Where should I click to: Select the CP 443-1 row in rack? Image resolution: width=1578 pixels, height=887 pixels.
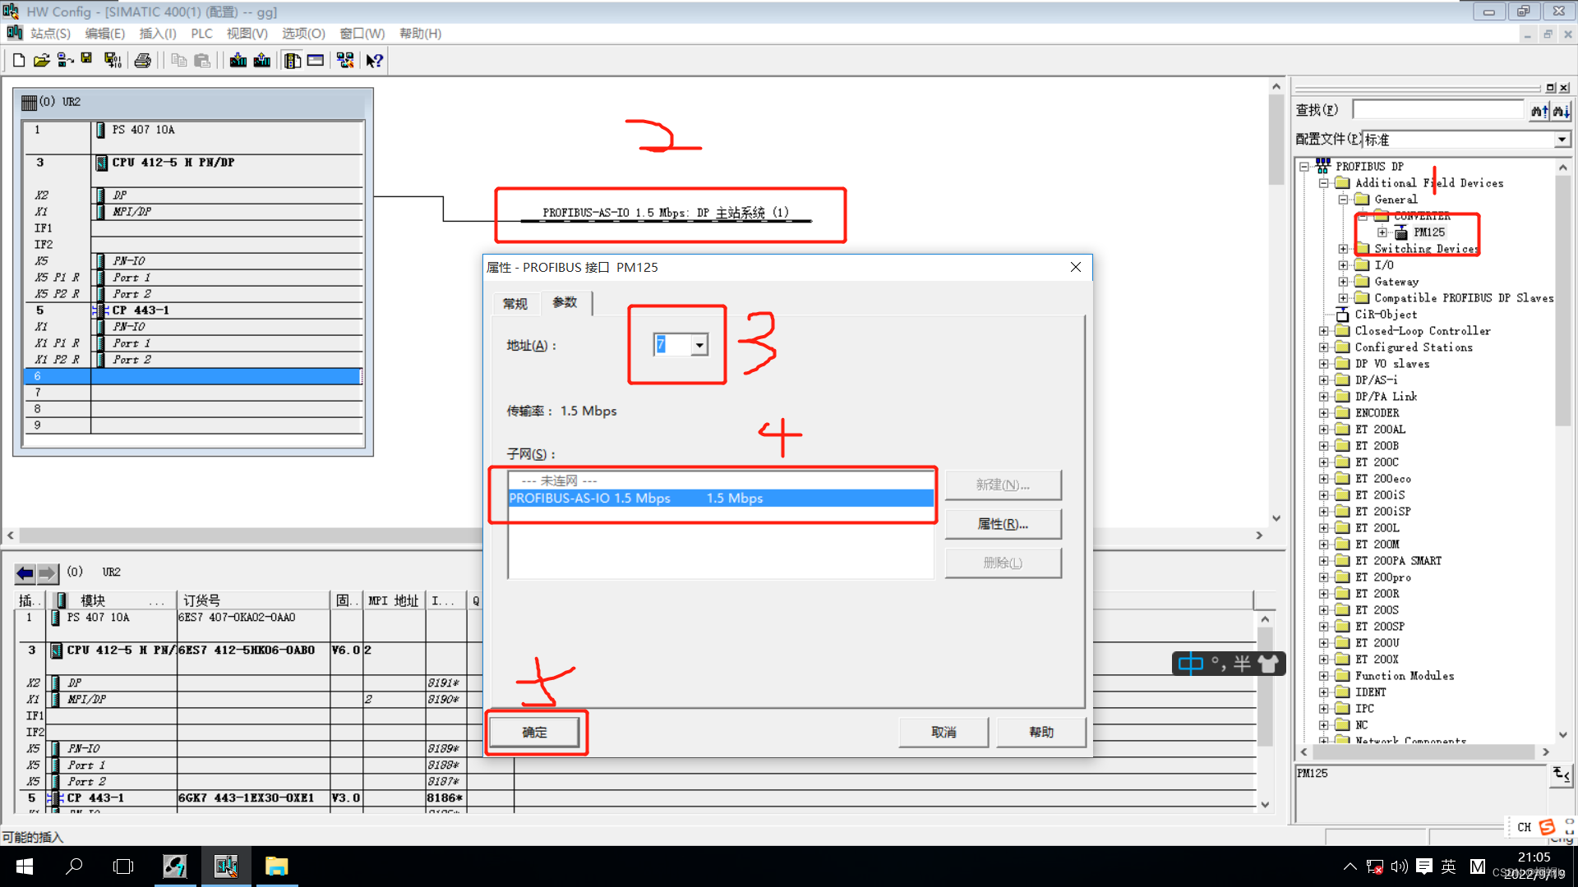click(193, 310)
